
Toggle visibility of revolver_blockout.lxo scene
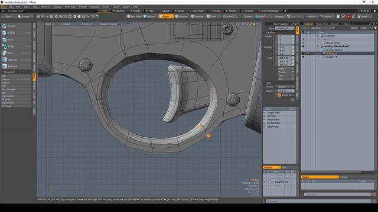[x=303, y=46]
